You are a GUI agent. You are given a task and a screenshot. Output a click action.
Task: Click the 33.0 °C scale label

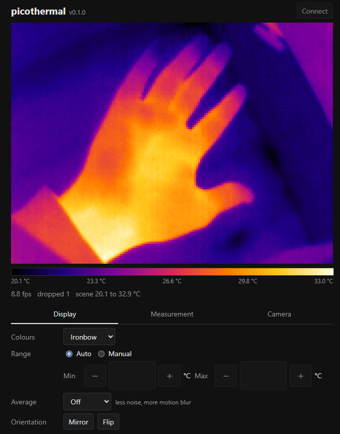pos(323,281)
